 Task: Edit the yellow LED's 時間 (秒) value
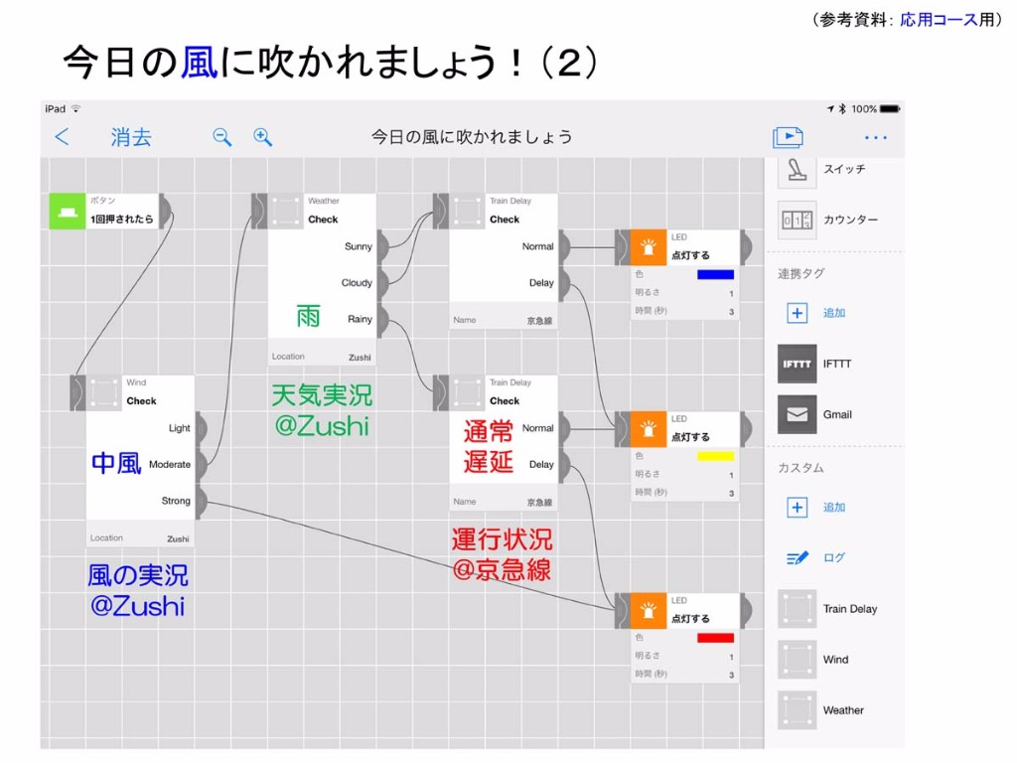click(x=731, y=493)
